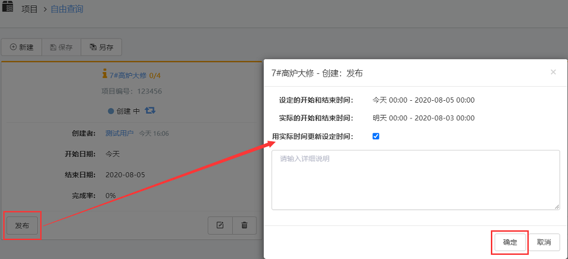Click the 新建 toolbar button
This screenshot has height=259, width=568.
pos(21,47)
